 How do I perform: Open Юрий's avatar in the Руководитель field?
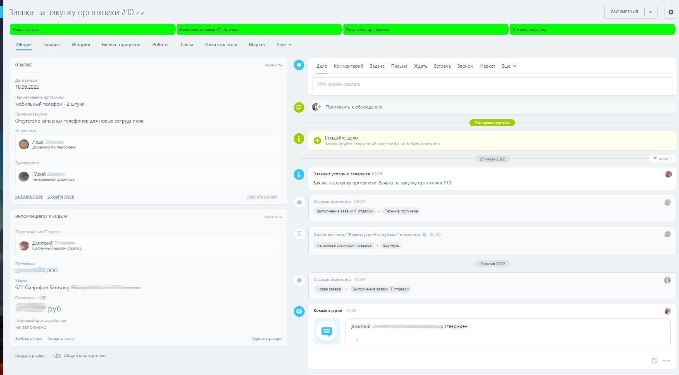point(24,176)
